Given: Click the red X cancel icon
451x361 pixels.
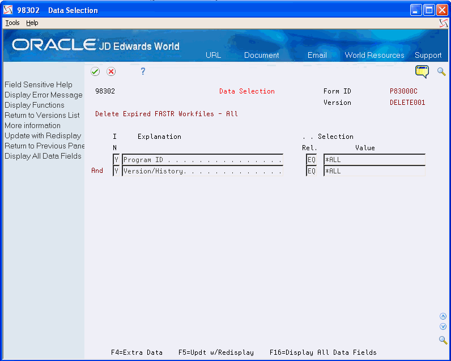Looking at the screenshot, I should 111,71.
